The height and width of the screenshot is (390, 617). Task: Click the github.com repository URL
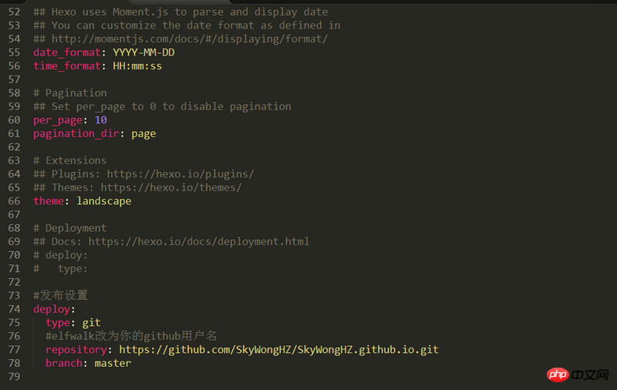coord(279,350)
